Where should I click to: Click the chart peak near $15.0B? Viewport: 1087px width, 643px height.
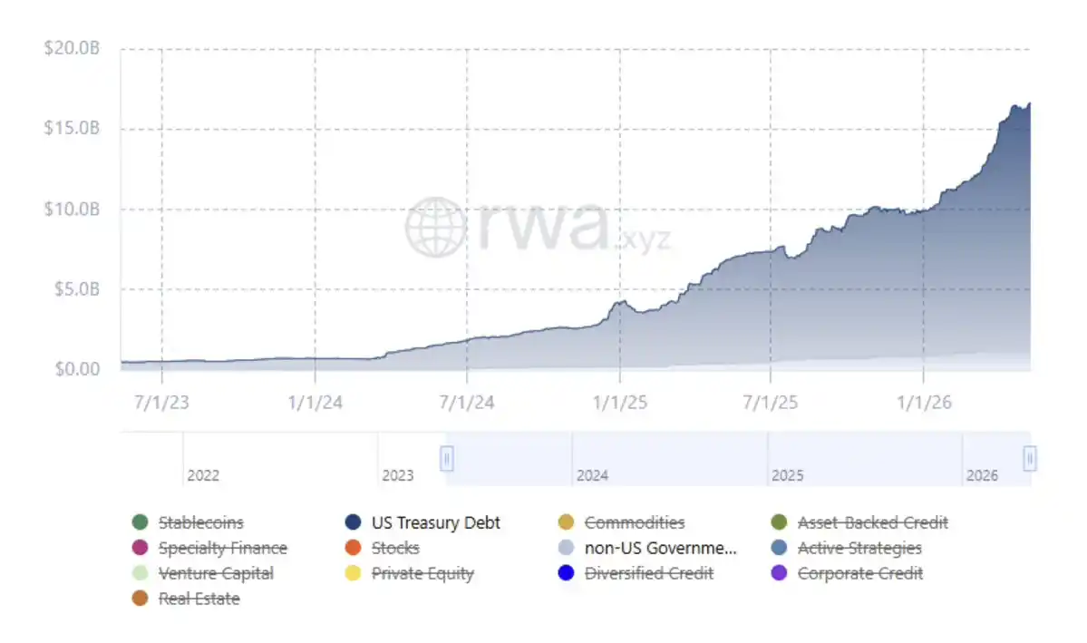(x=1029, y=104)
